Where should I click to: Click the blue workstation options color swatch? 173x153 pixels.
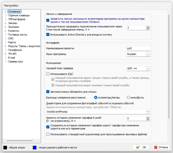click(x=35, y=147)
